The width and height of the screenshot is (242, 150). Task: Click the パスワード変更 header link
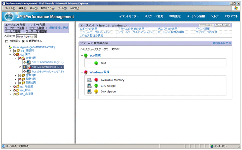tap(154, 16)
